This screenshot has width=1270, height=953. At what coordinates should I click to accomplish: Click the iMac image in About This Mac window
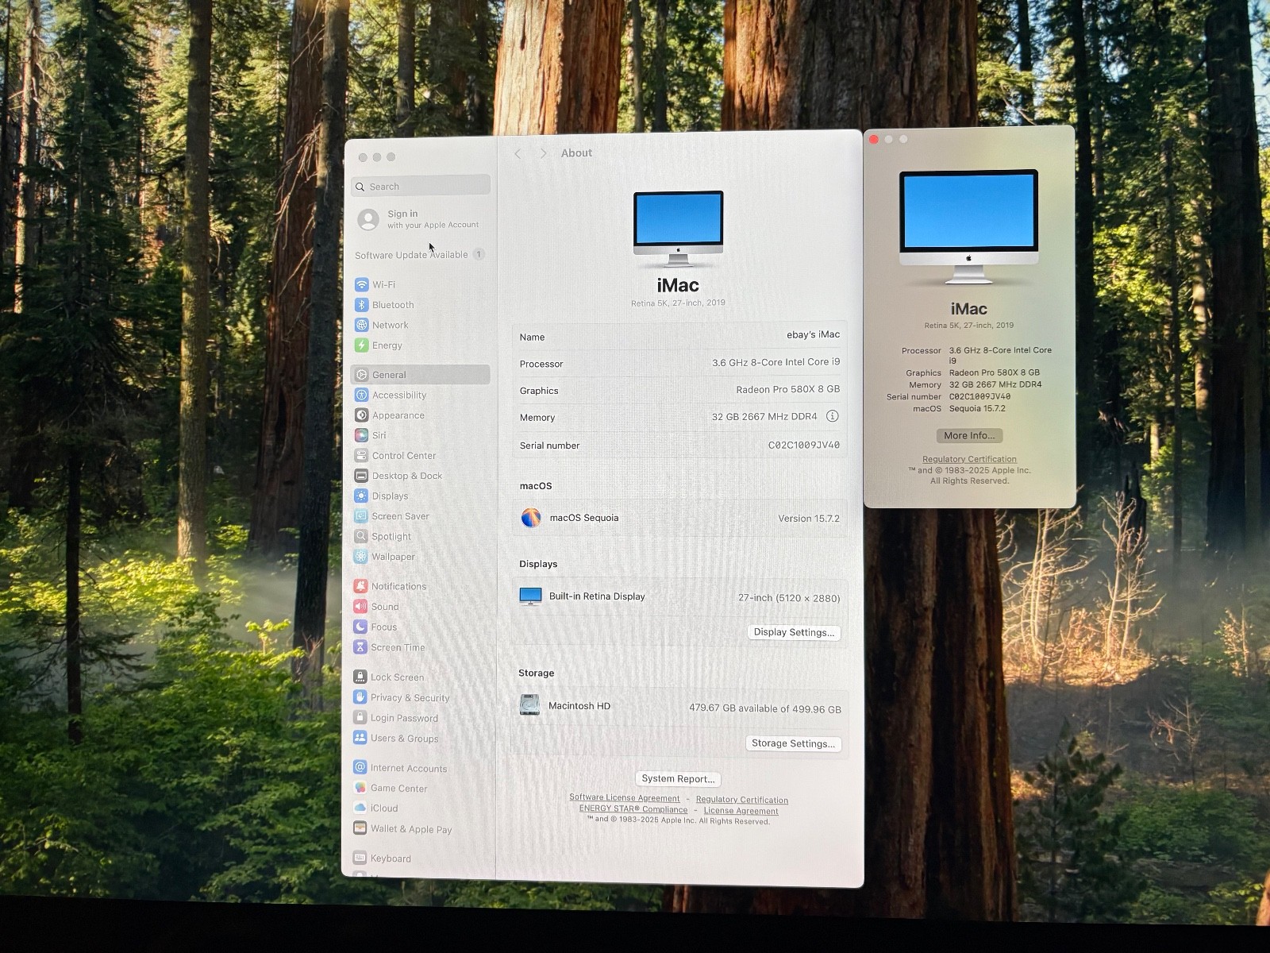(x=968, y=226)
